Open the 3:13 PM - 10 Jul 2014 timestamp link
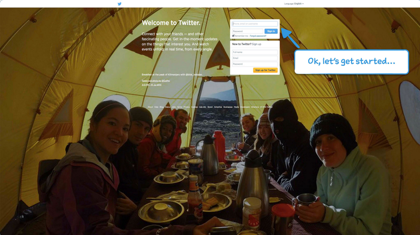 pos(152,85)
